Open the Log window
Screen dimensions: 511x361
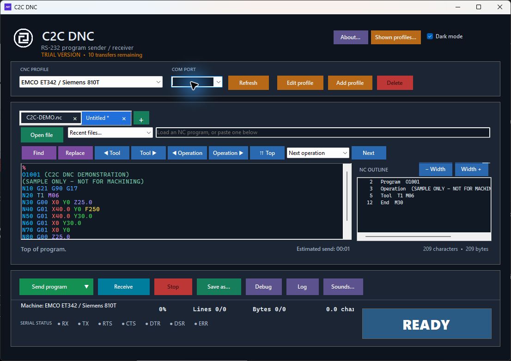tap(302, 286)
